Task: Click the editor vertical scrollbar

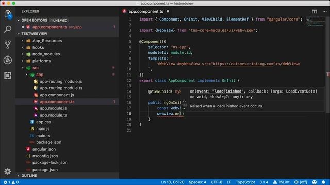Action: 328,65
